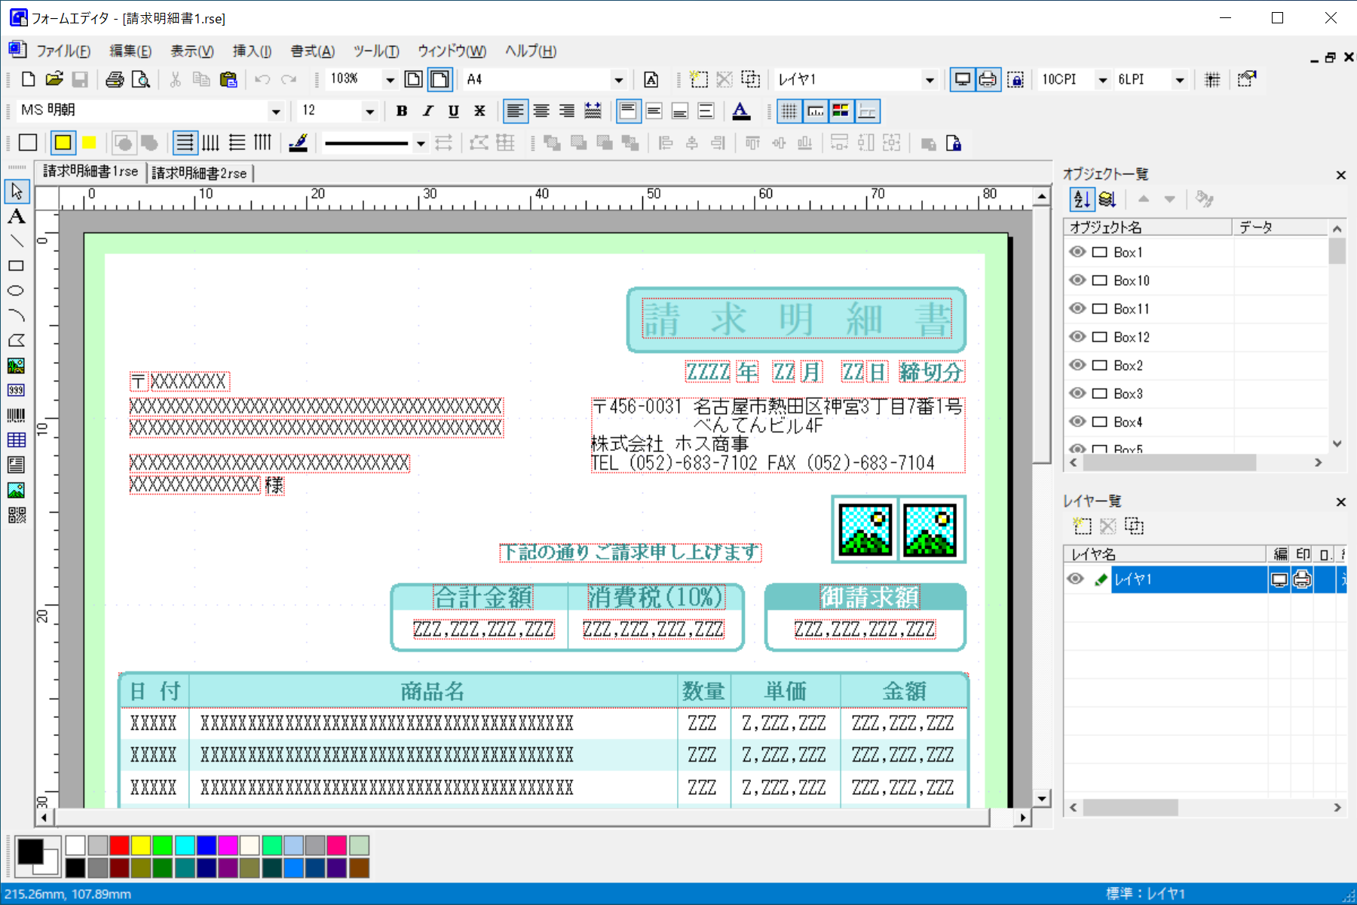Select the table insertion tool
Image resolution: width=1357 pixels, height=905 pixels.
tap(16, 440)
